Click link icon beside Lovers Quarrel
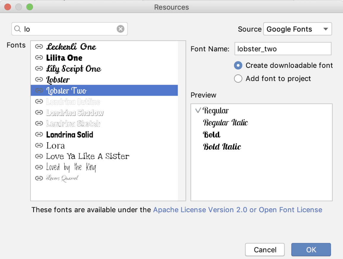 point(39,178)
